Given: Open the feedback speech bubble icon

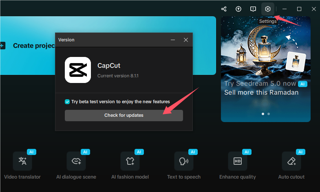Looking at the screenshot, I should (x=253, y=9).
